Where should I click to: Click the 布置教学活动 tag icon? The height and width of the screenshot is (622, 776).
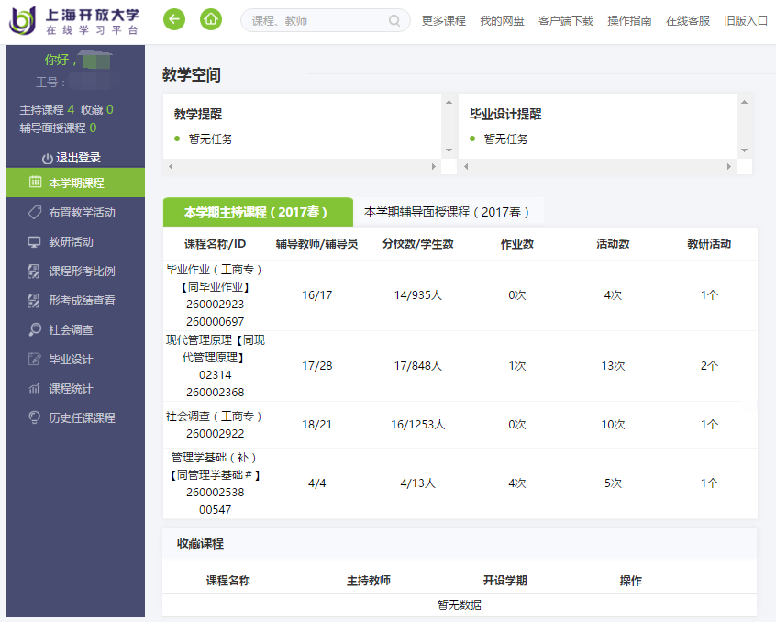35,212
